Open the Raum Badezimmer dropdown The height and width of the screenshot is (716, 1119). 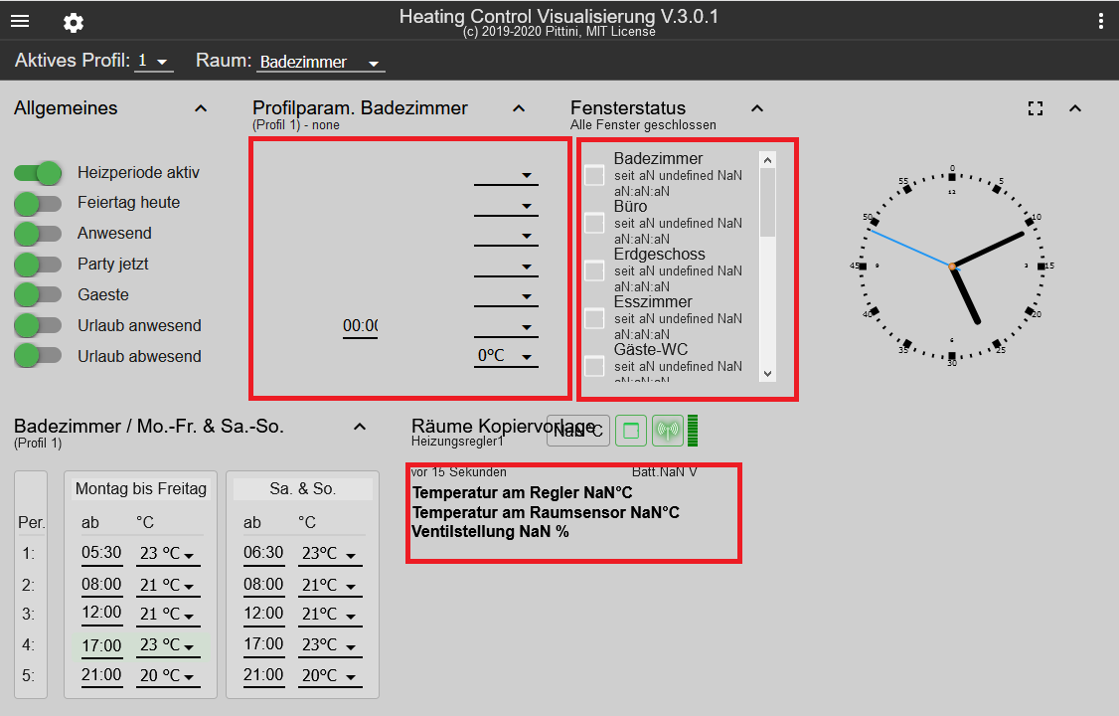coord(320,63)
